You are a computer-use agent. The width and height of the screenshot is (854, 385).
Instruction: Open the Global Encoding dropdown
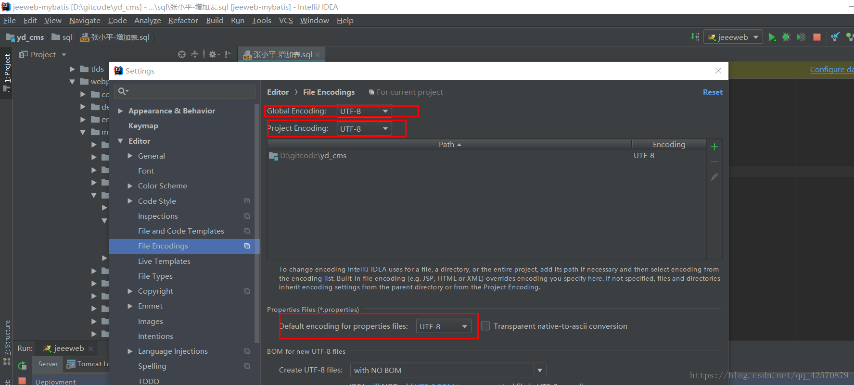click(x=364, y=111)
